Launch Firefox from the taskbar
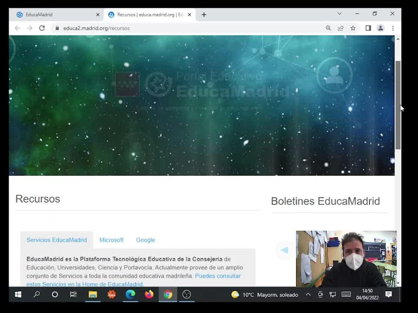 [x=149, y=294]
